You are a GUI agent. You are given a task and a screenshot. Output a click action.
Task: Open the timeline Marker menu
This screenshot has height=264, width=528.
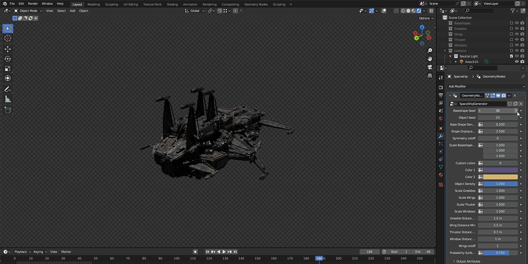tap(66, 252)
